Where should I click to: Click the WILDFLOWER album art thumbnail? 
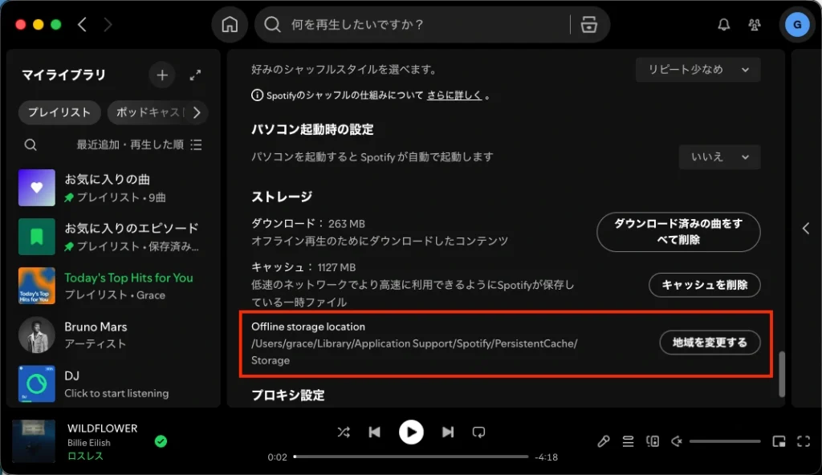click(34, 441)
